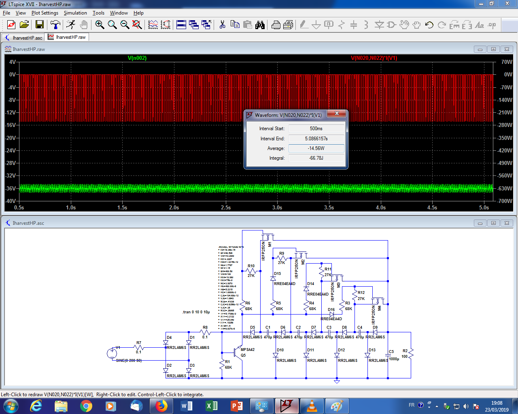Image resolution: width=518 pixels, height=414 pixels.
Task: Open Control Panel hammer icon
Action: [55, 25]
